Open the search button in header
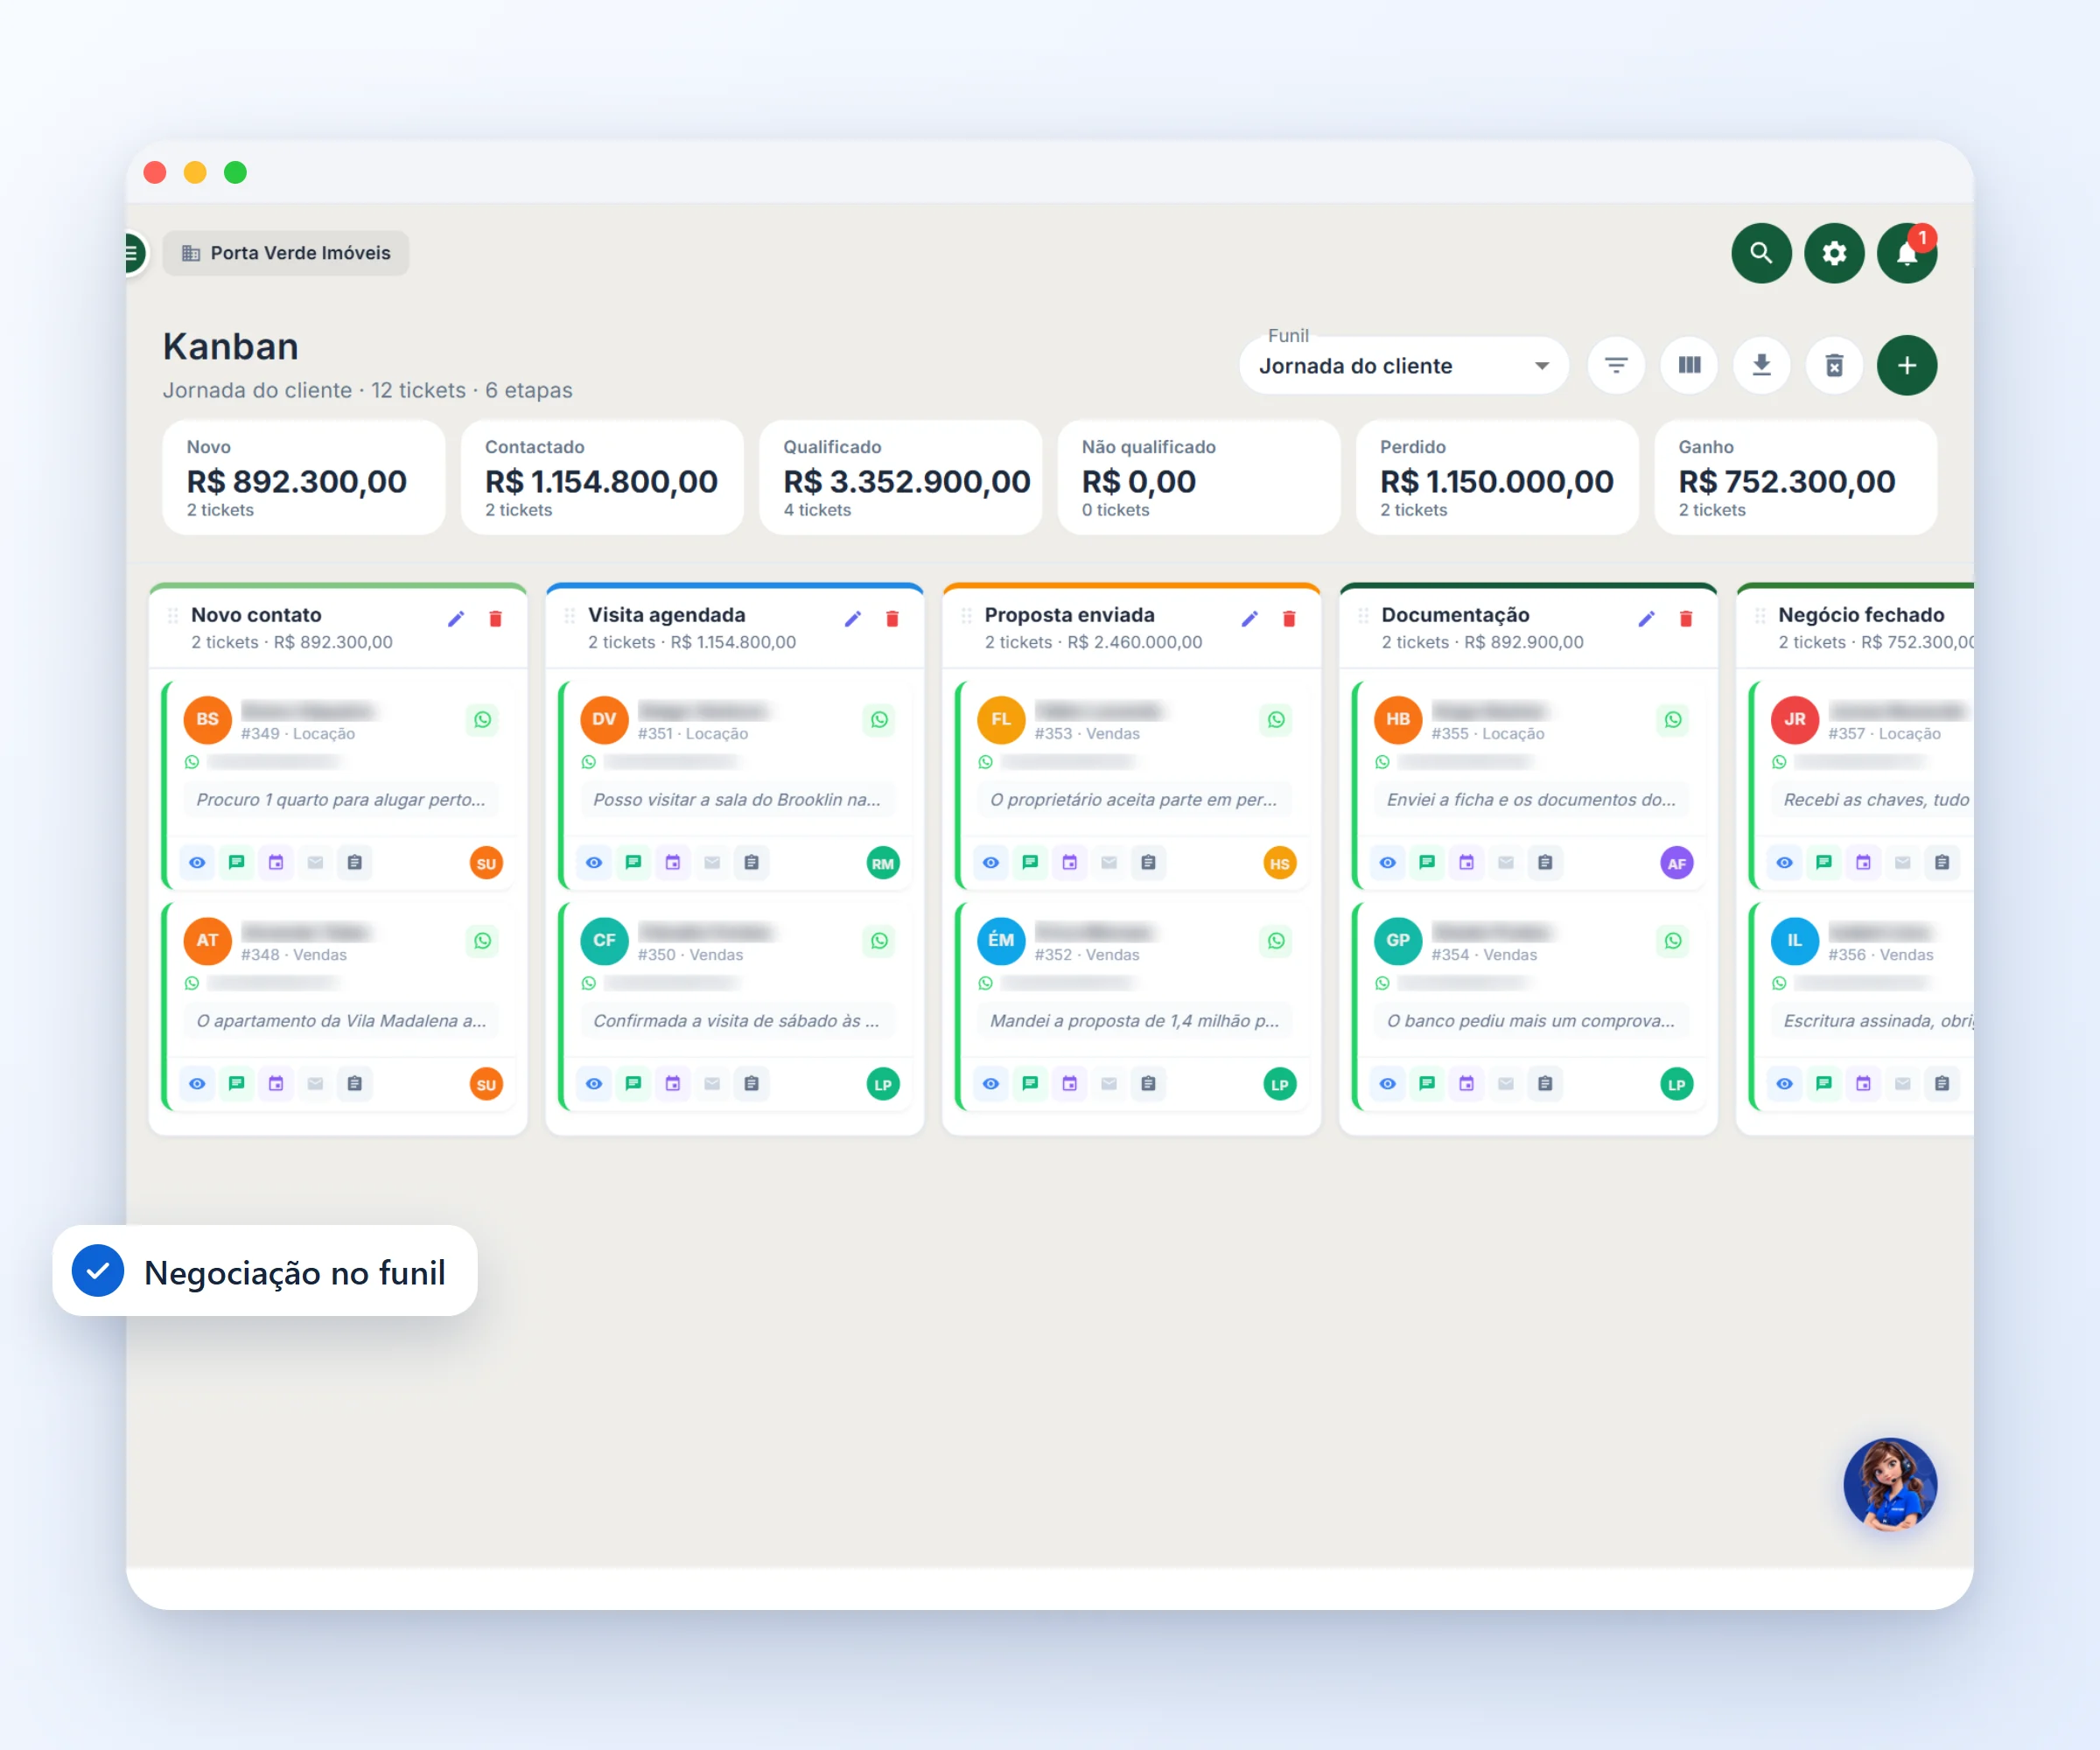The width and height of the screenshot is (2100, 1750). [x=1761, y=253]
